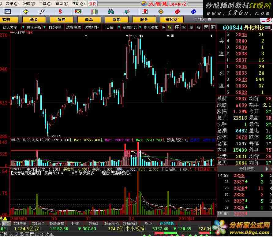Click the 服务 service button
Viewport: 273px width, 237px height.
[144, 20]
